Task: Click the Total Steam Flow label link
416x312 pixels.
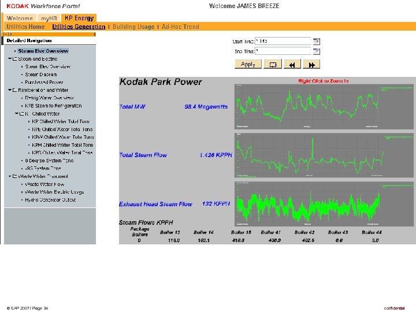Action: pos(143,155)
